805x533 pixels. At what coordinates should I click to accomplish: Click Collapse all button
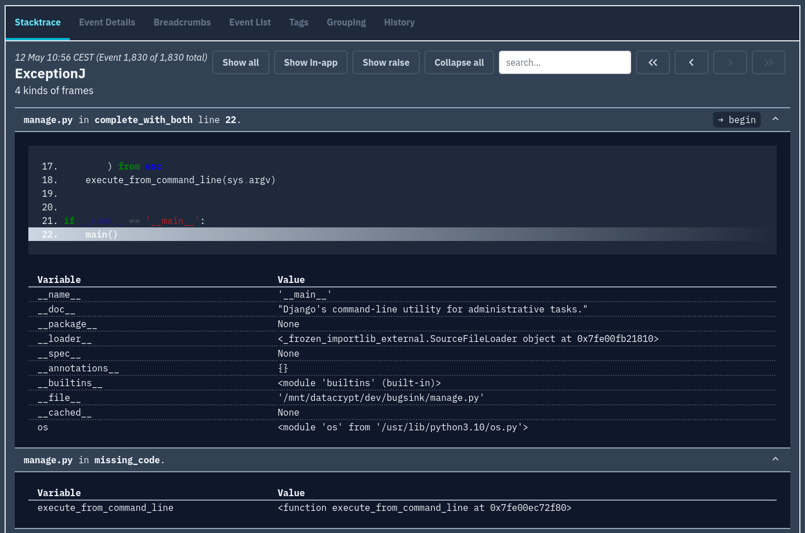click(x=459, y=62)
